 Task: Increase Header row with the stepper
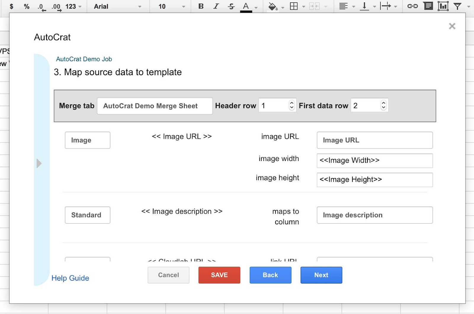292,103
